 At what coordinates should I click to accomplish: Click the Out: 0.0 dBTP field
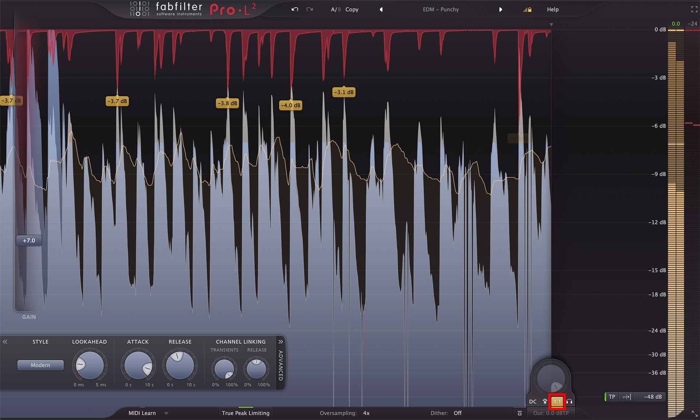551,413
